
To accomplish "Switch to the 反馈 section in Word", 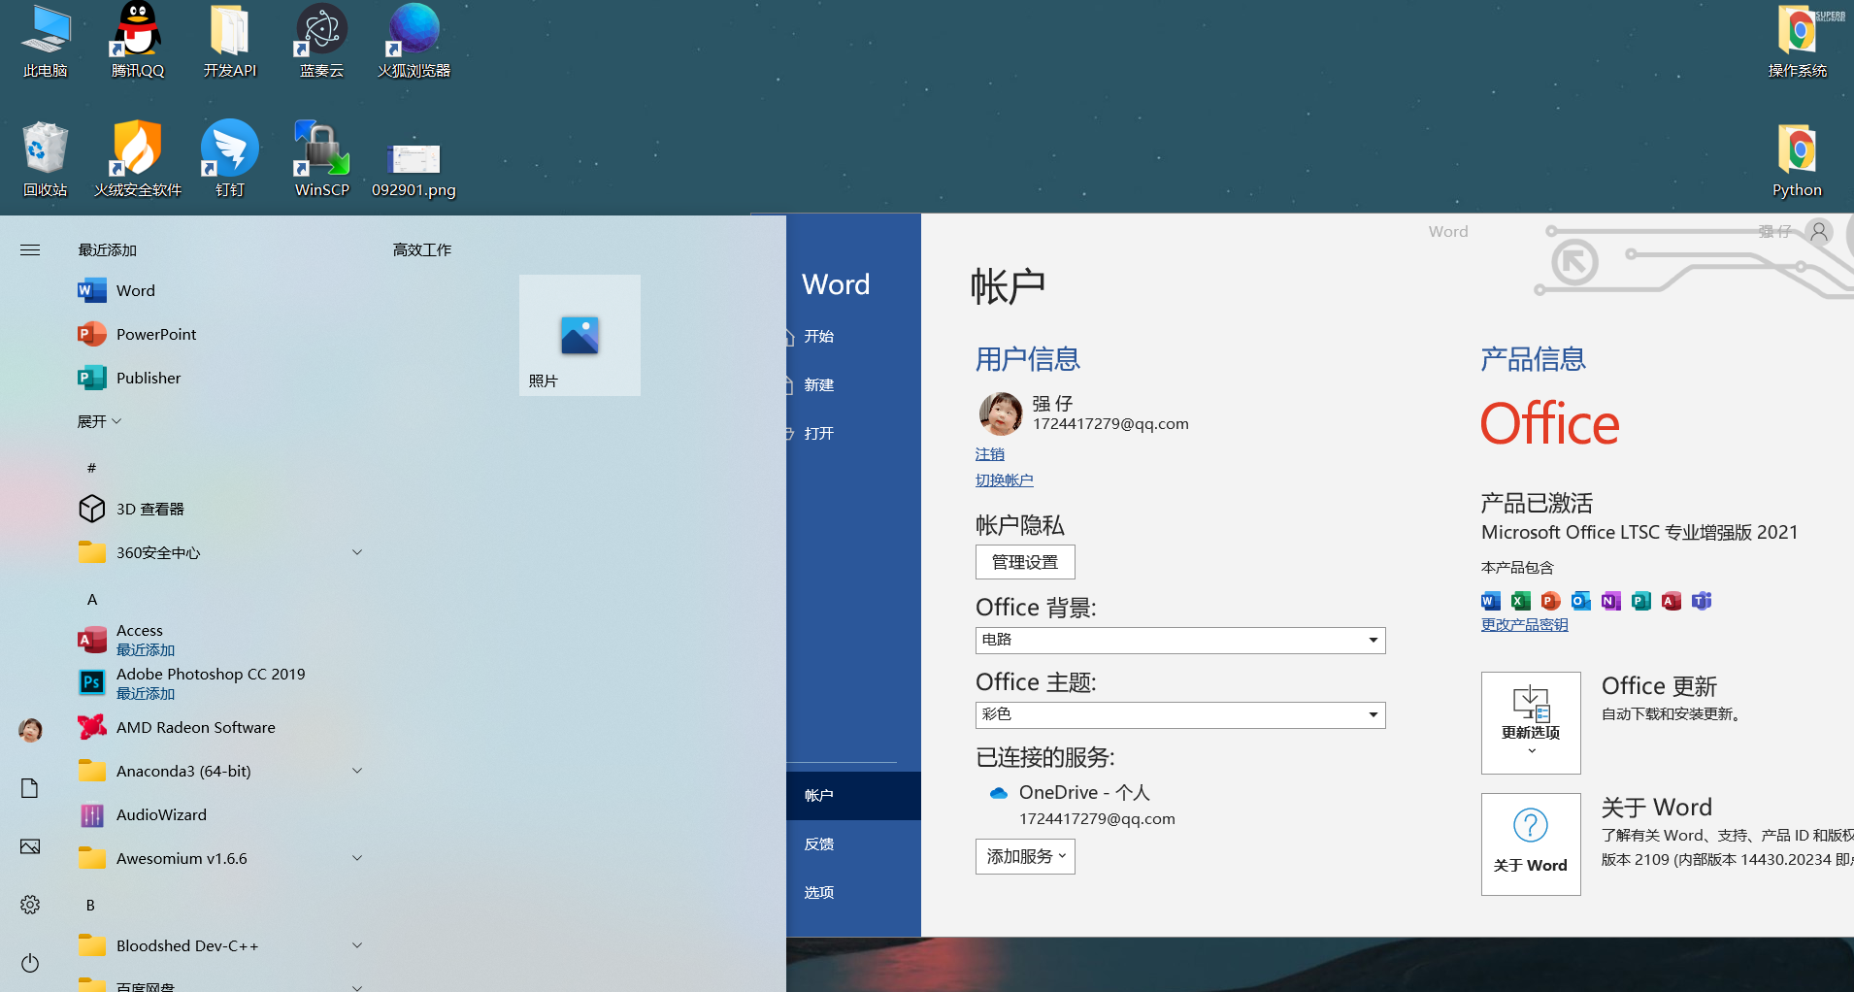I will point(818,843).
